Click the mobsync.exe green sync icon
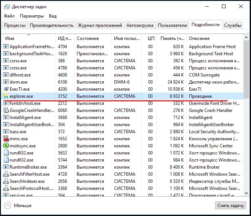Viewport: 251px width, 216px height. click(x=6, y=145)
